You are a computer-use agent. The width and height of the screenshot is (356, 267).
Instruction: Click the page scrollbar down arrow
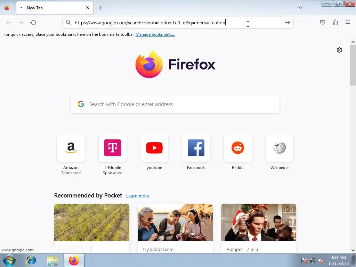(x=353, y=250)
